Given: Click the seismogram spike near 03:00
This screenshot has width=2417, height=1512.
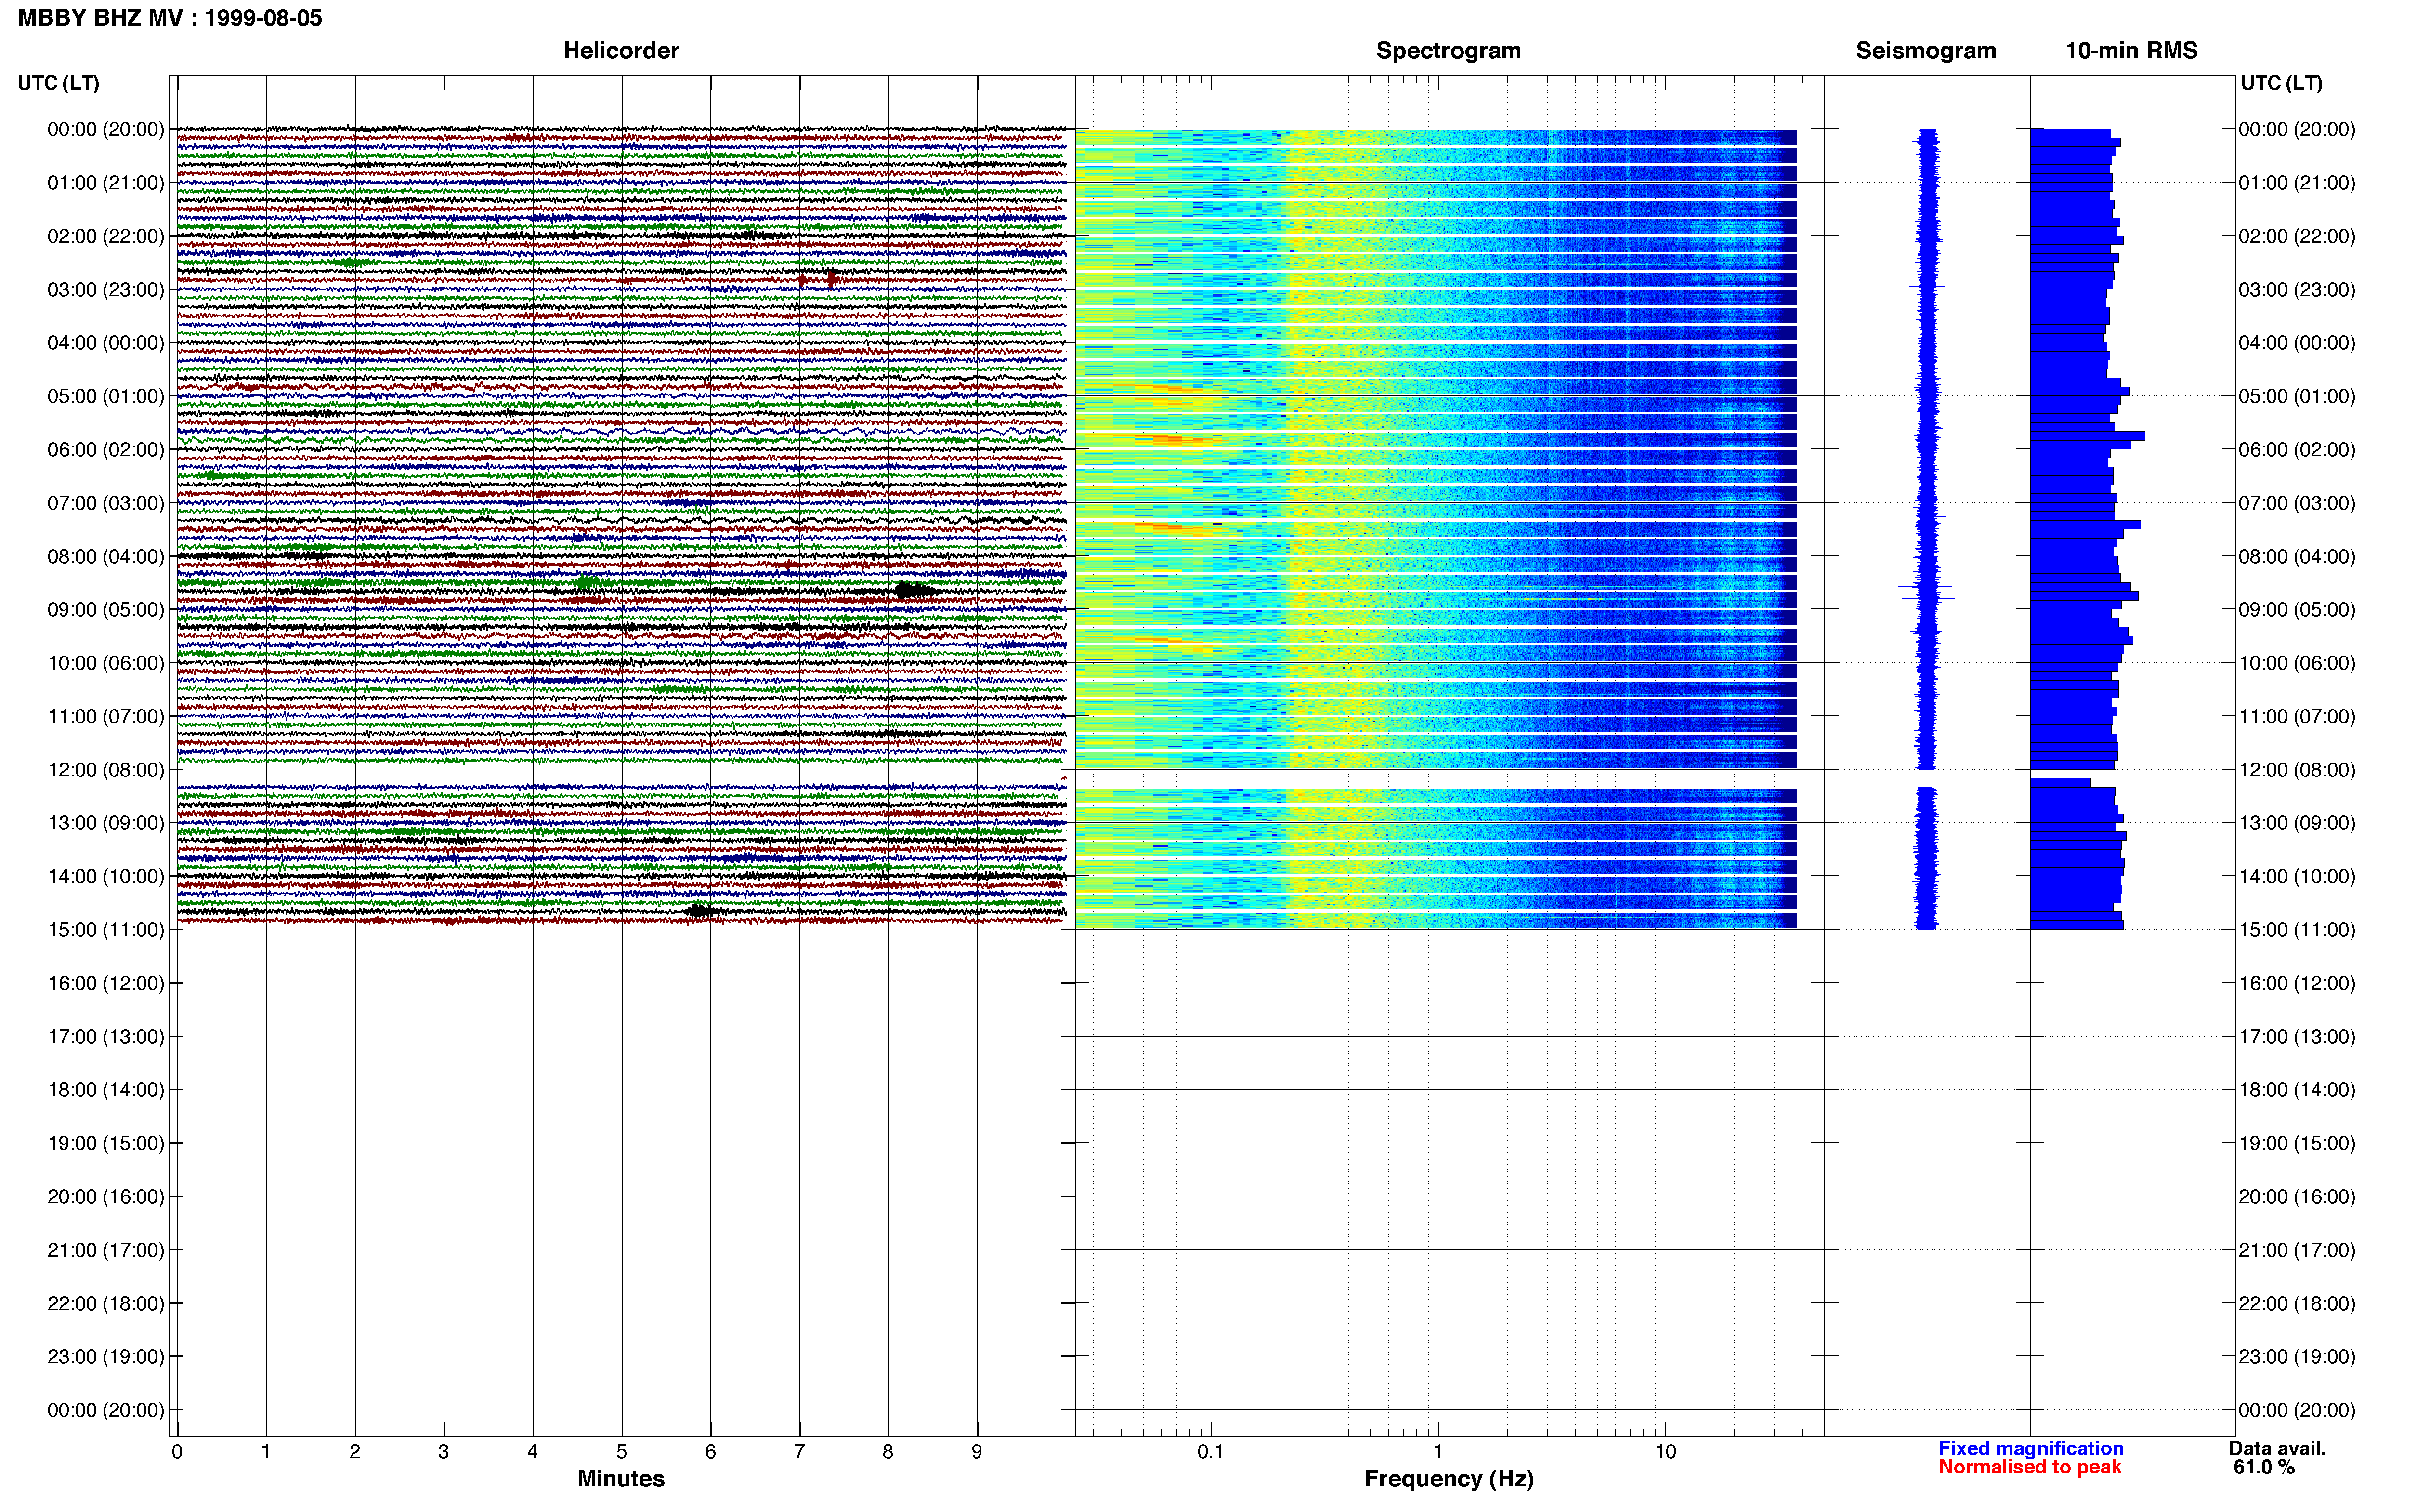Looking at the screenshot, I should [x=1925, y=287].
